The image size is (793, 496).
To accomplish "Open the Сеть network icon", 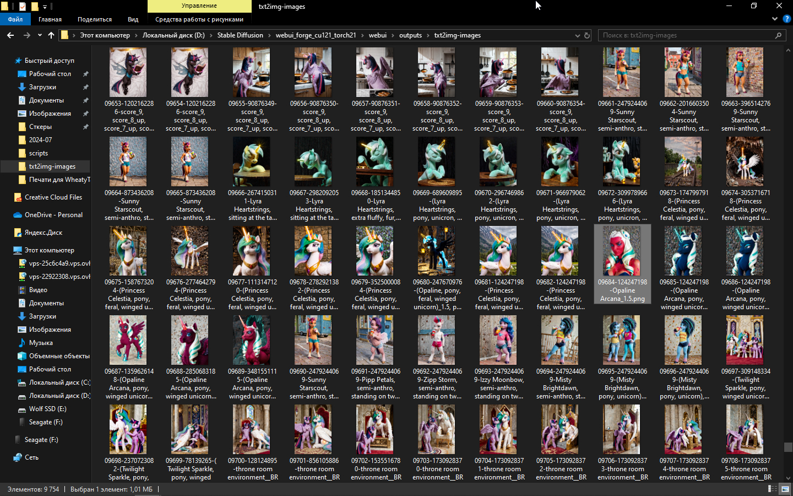I will [x=18, y=457].
